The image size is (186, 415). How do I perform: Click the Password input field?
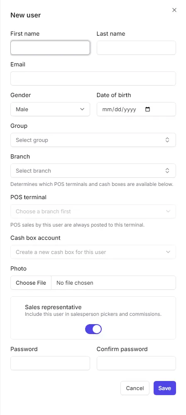pyautogui.click(x=50, y=363)
